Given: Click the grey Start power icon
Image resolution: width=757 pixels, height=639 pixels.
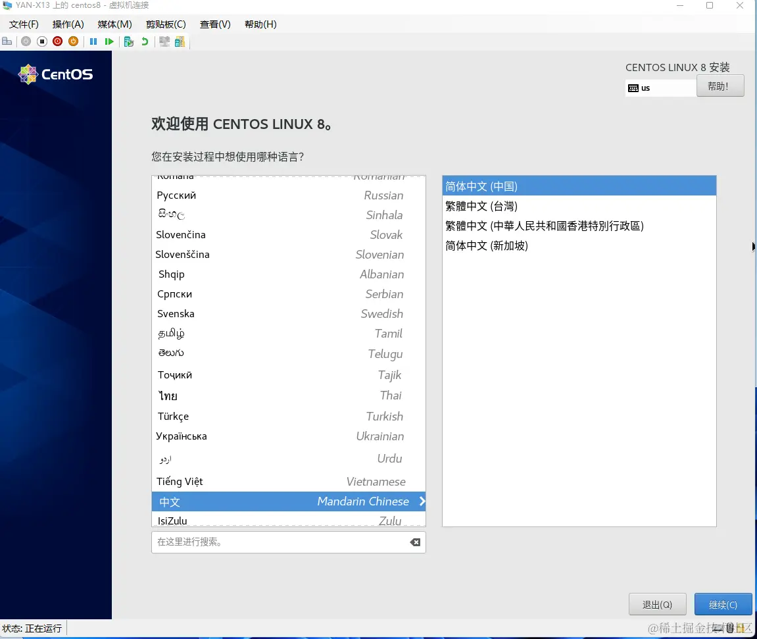Looking at the screenshot, I should point(26,41).
